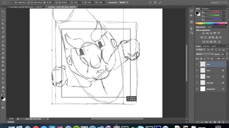Switch to the Swatches tab
Viewport: 229px width, 128px height.
205,9
